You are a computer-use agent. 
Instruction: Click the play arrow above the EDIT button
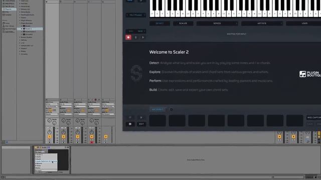(x=141, y=117)
